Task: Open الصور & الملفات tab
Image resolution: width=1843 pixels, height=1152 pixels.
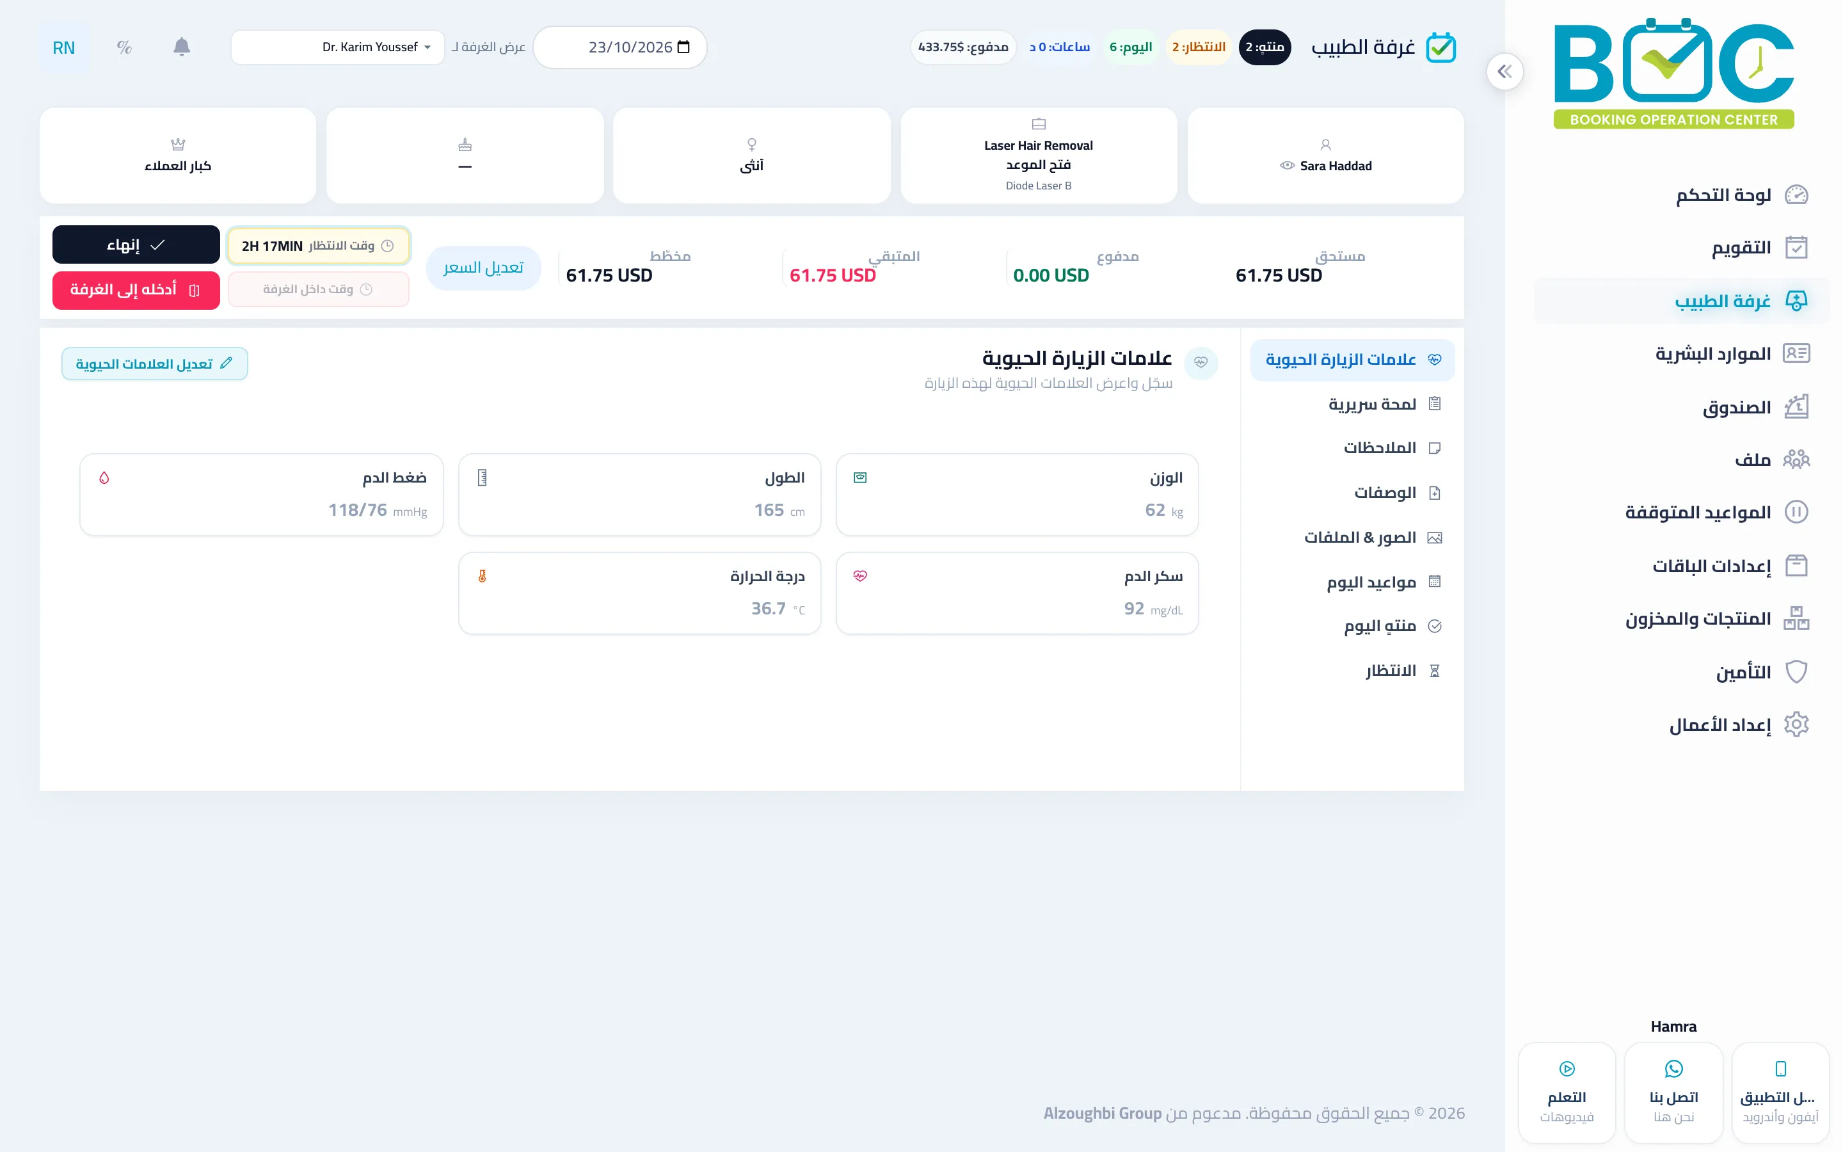Action: point(1353,538)
